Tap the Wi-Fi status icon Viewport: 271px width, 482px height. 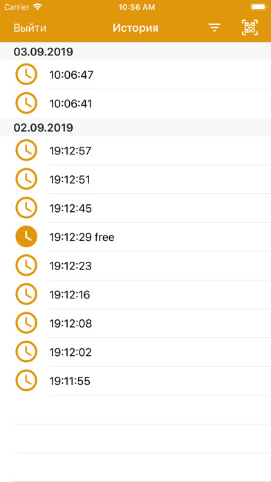click(x=37, y=7)
